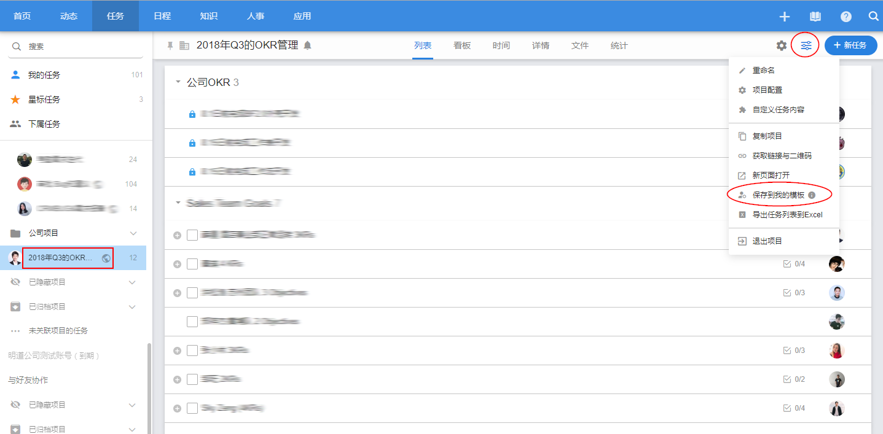Check the first task checkbox under Sales Team Goals
This screenshot has height=434, width=883.
[x=192, y=235]
